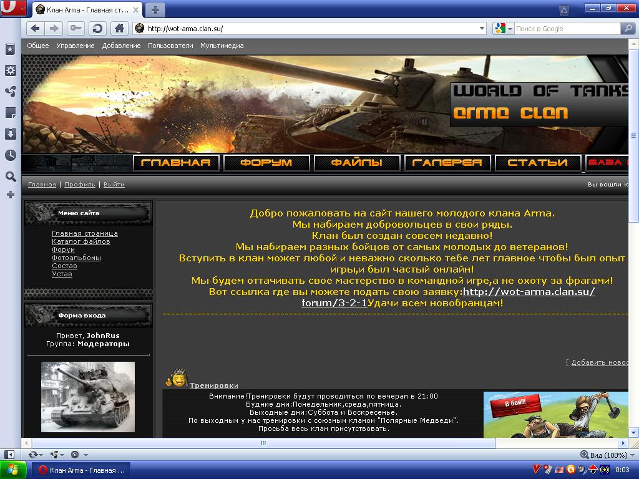Open Opera Link sync status icon
The width and height of the screenshot is (639, 479).
click(x=32, y=455)
